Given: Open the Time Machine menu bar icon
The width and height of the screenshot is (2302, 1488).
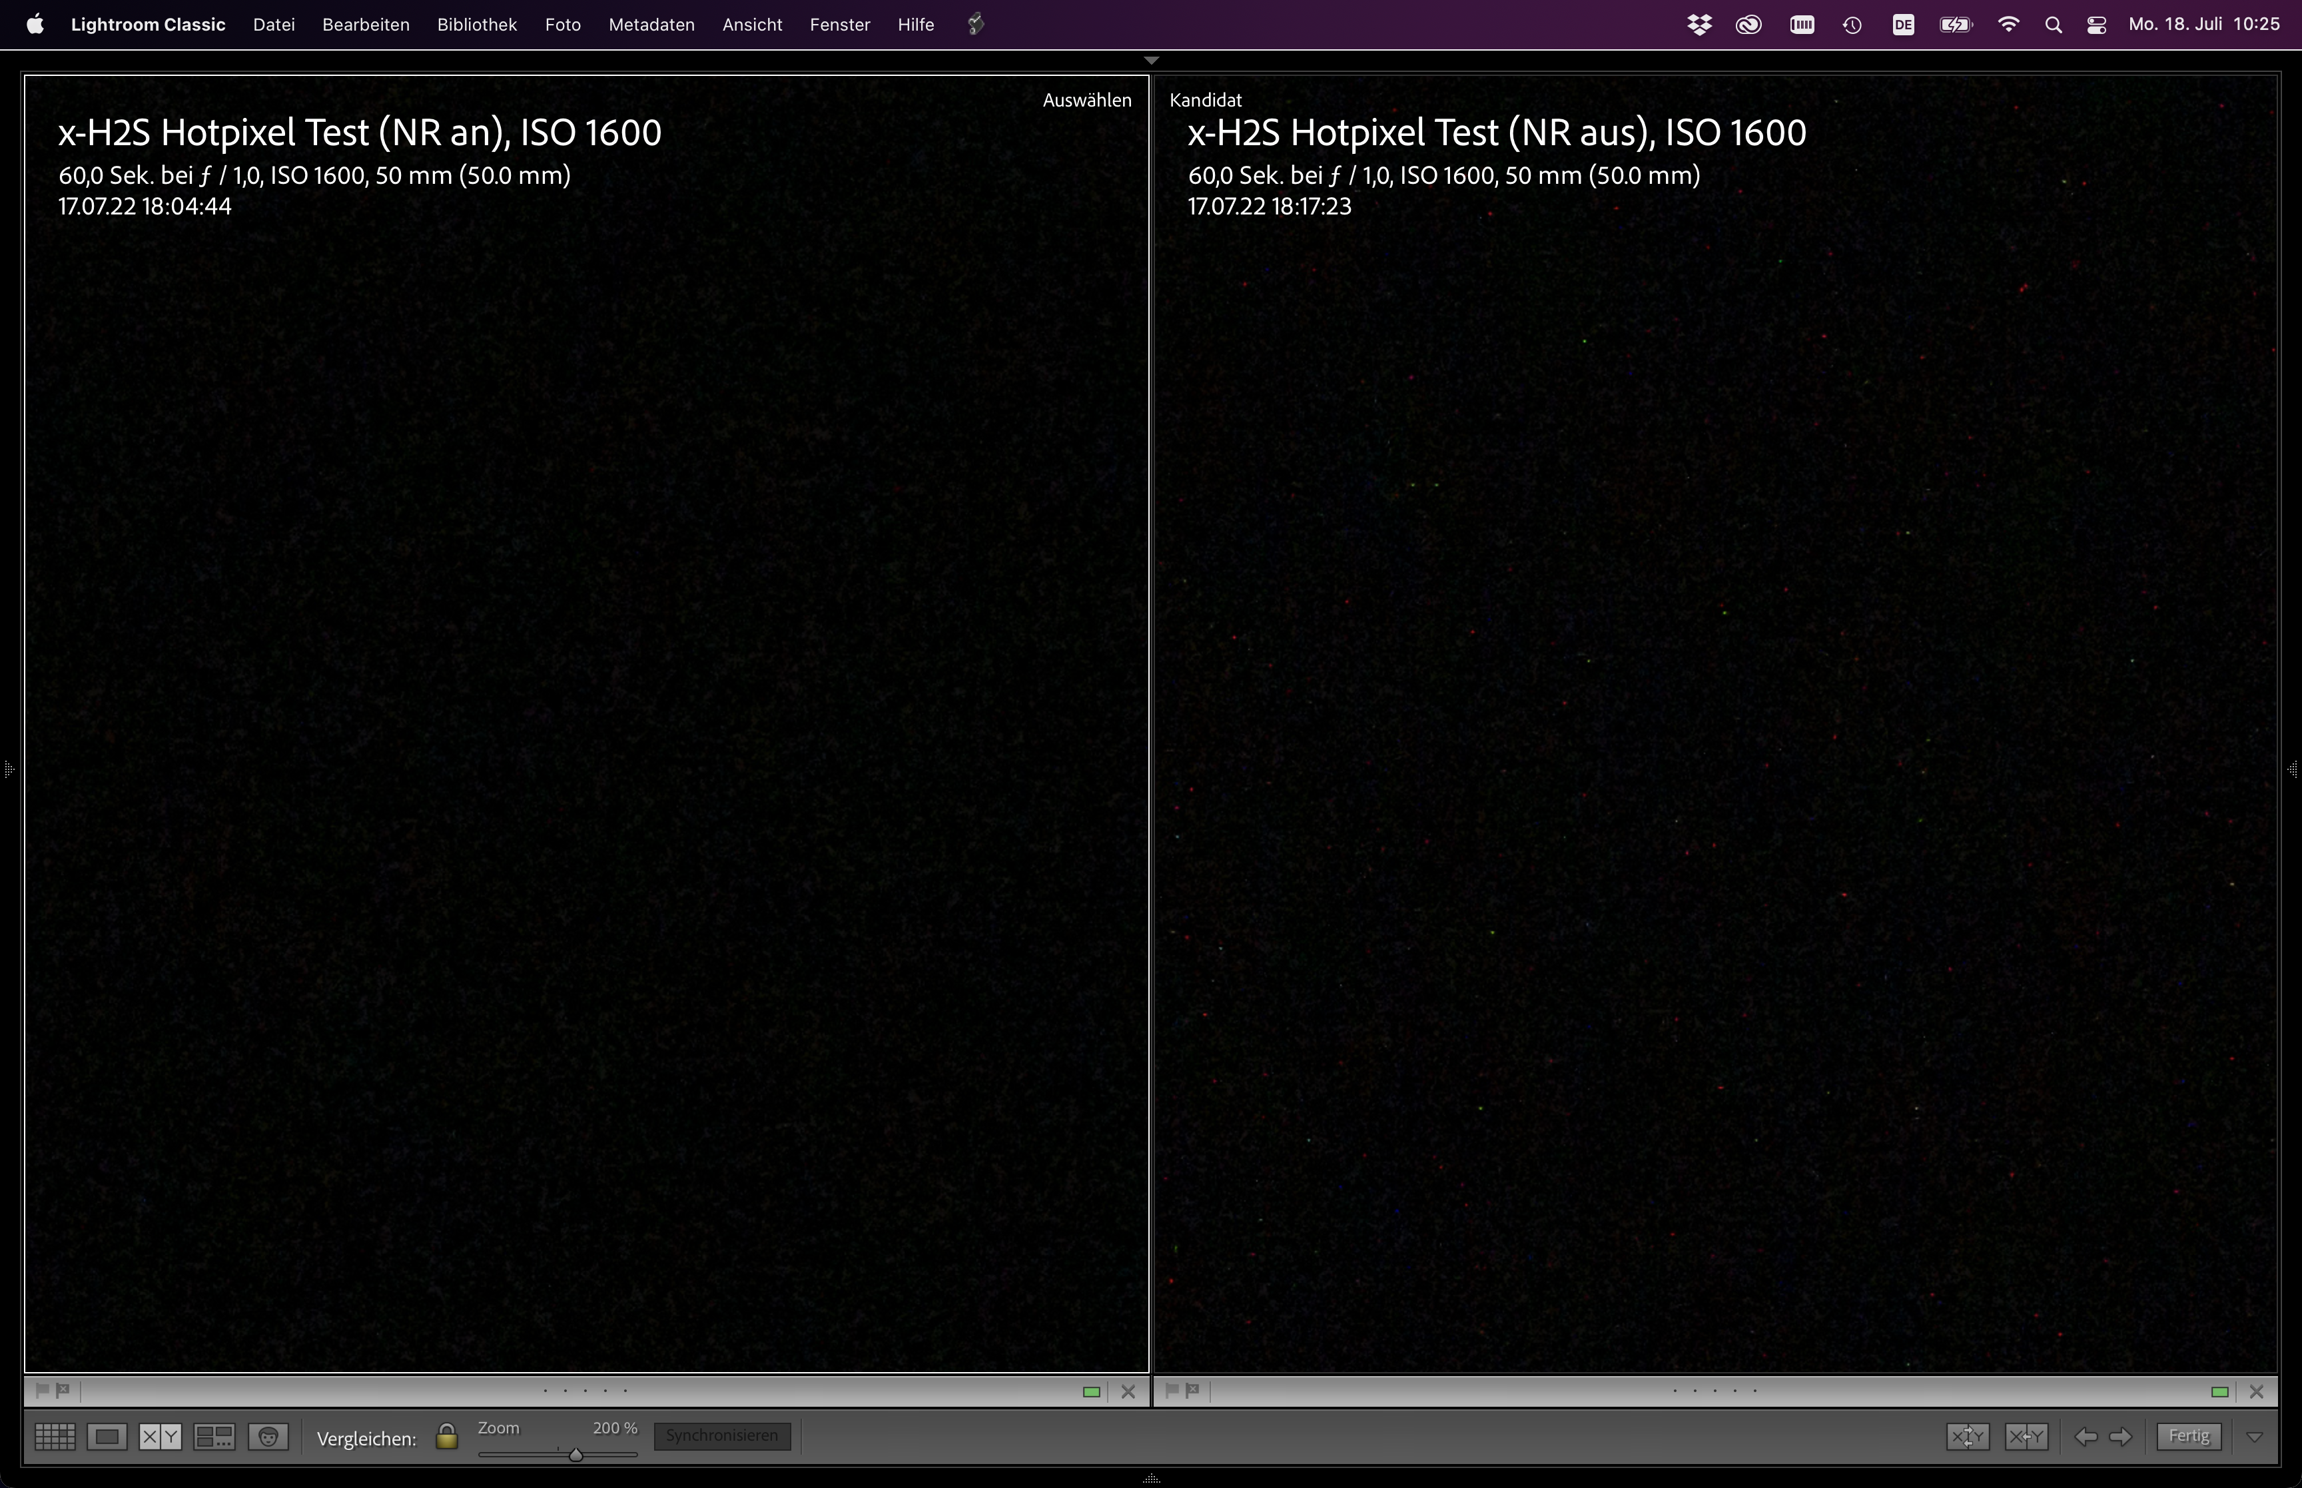Looking at the screenshot, I should point(1852,25).
